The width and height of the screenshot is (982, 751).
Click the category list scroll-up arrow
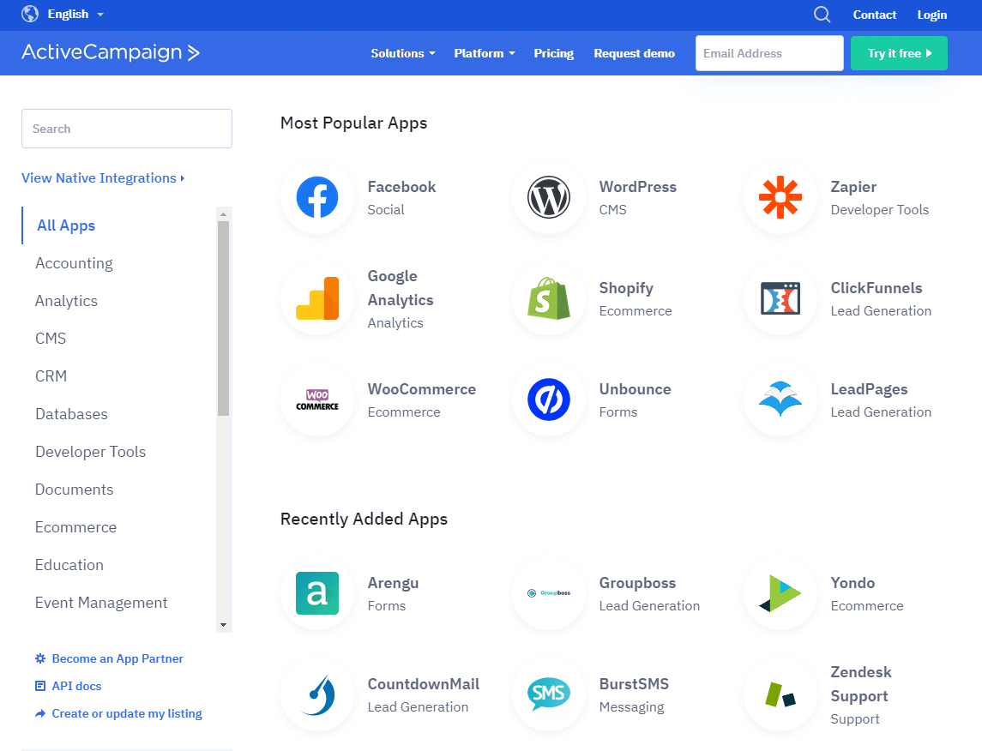(x=224, y=214)
